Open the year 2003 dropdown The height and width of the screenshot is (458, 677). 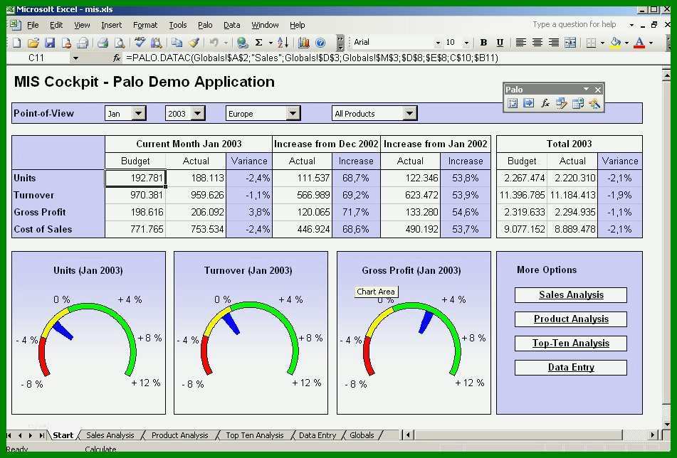click(x=198, y=113)
